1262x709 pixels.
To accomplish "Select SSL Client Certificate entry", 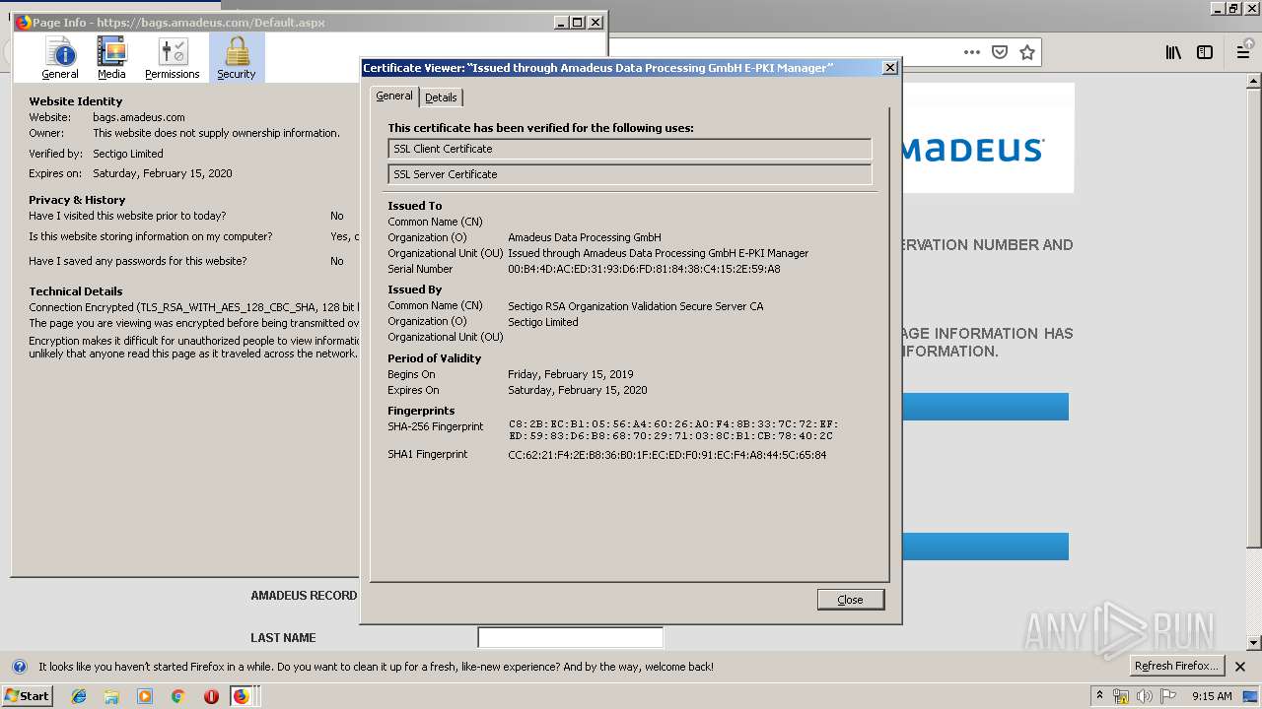I will point(630,149).
